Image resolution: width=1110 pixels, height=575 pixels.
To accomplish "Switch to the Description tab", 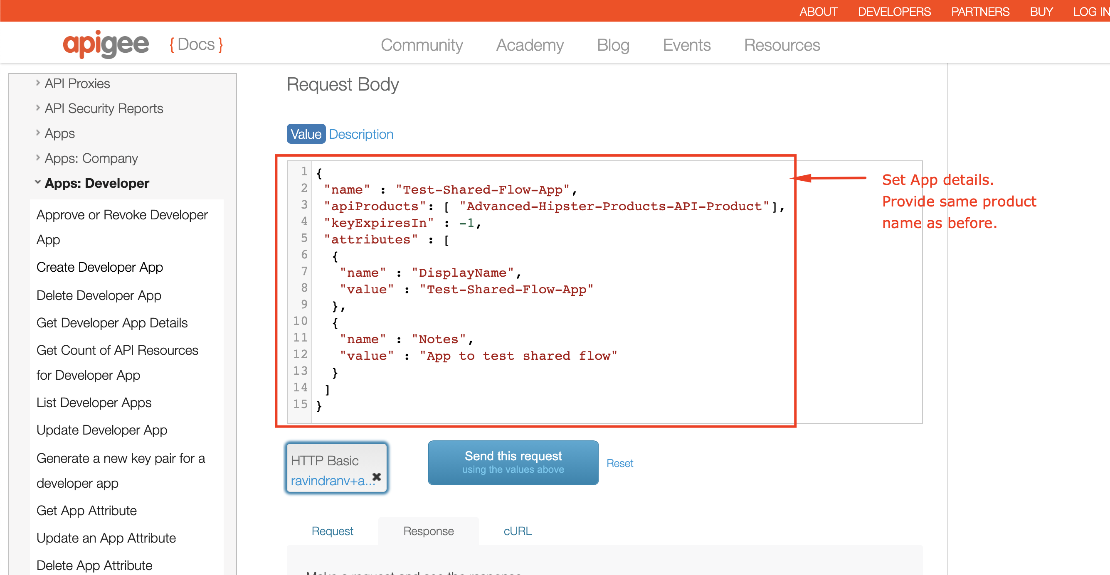I will pyautogui.click(x=361, y=134).
